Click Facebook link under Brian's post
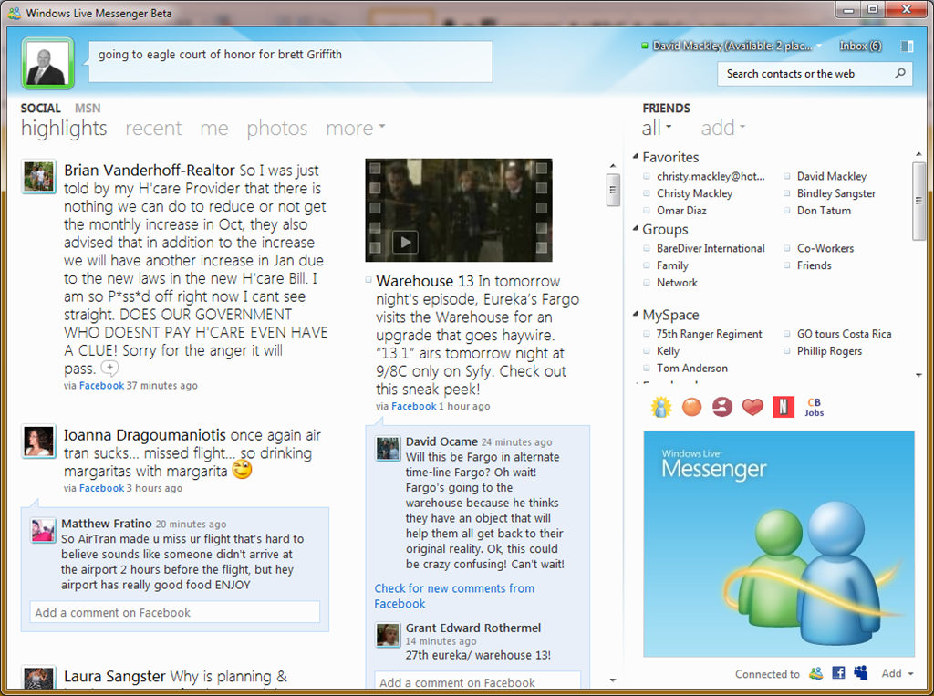This screenshot has width=934, height=696. [x=101, y=386]
